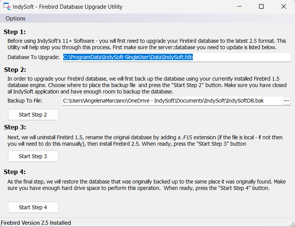
Task: Click the Step 1 heading
Action: [15, 32]
